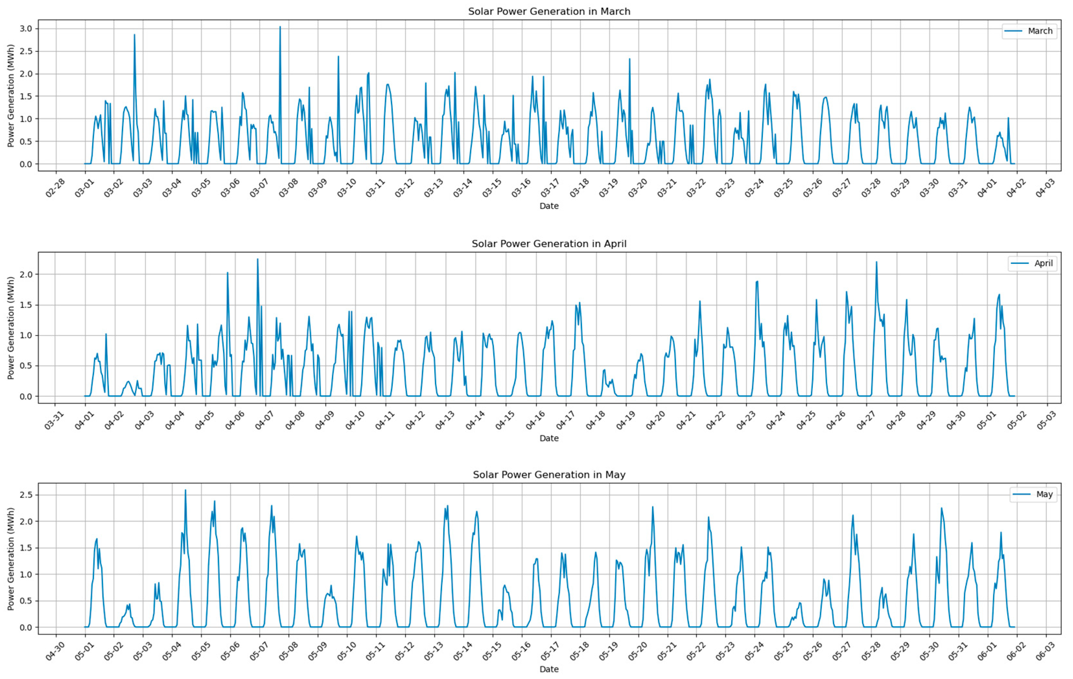Click the 3.0 y-axis value in March chart

point(26,29)
